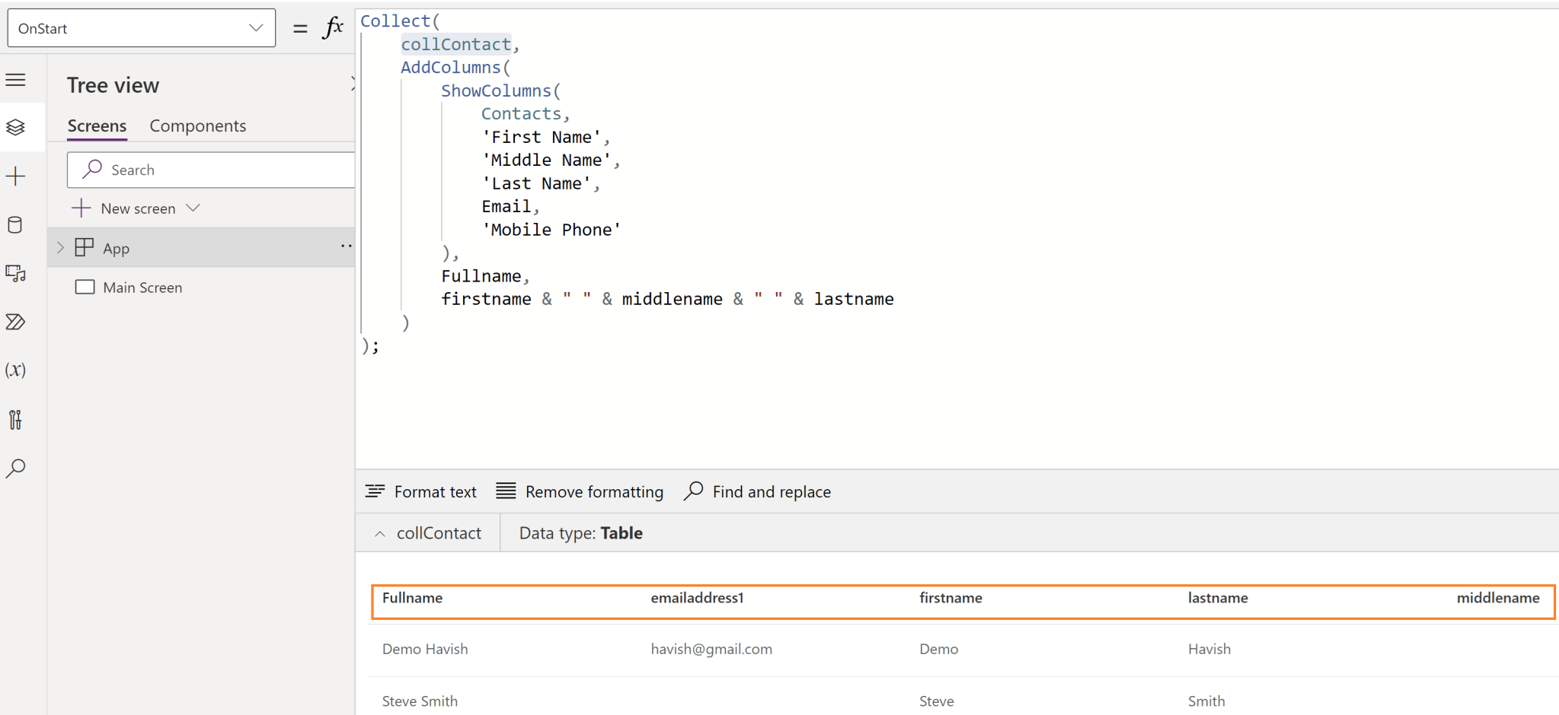
Task: Switch to the Screens tab
Action: coord(97,126)
